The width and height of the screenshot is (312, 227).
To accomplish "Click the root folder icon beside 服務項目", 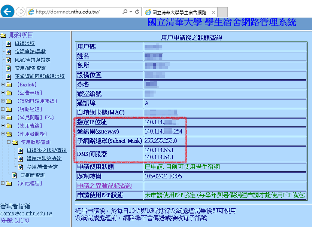I will point(3,36).
